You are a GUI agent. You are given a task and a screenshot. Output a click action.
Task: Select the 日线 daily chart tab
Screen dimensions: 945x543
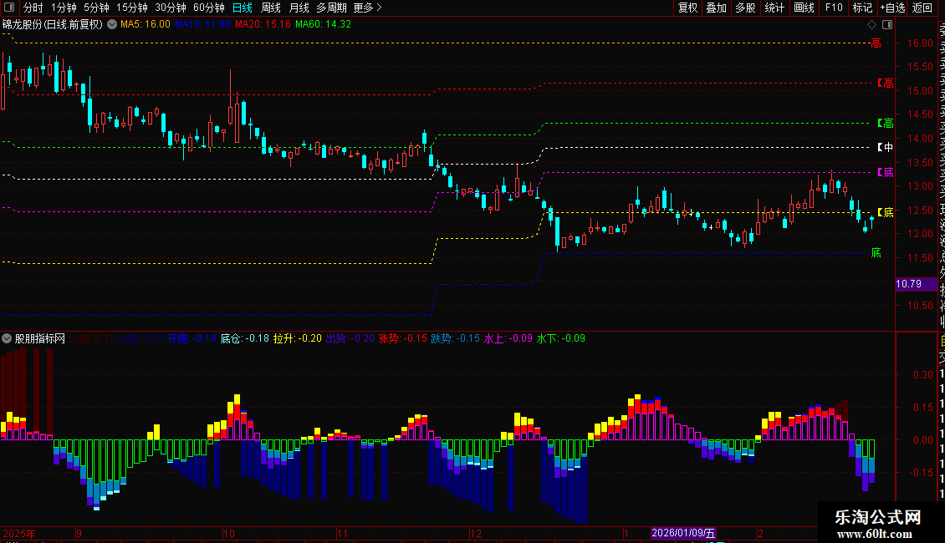(x=243, y=8)
